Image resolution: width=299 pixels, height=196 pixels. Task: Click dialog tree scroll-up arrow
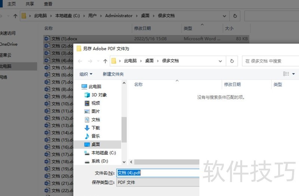[x=124, y=83]
